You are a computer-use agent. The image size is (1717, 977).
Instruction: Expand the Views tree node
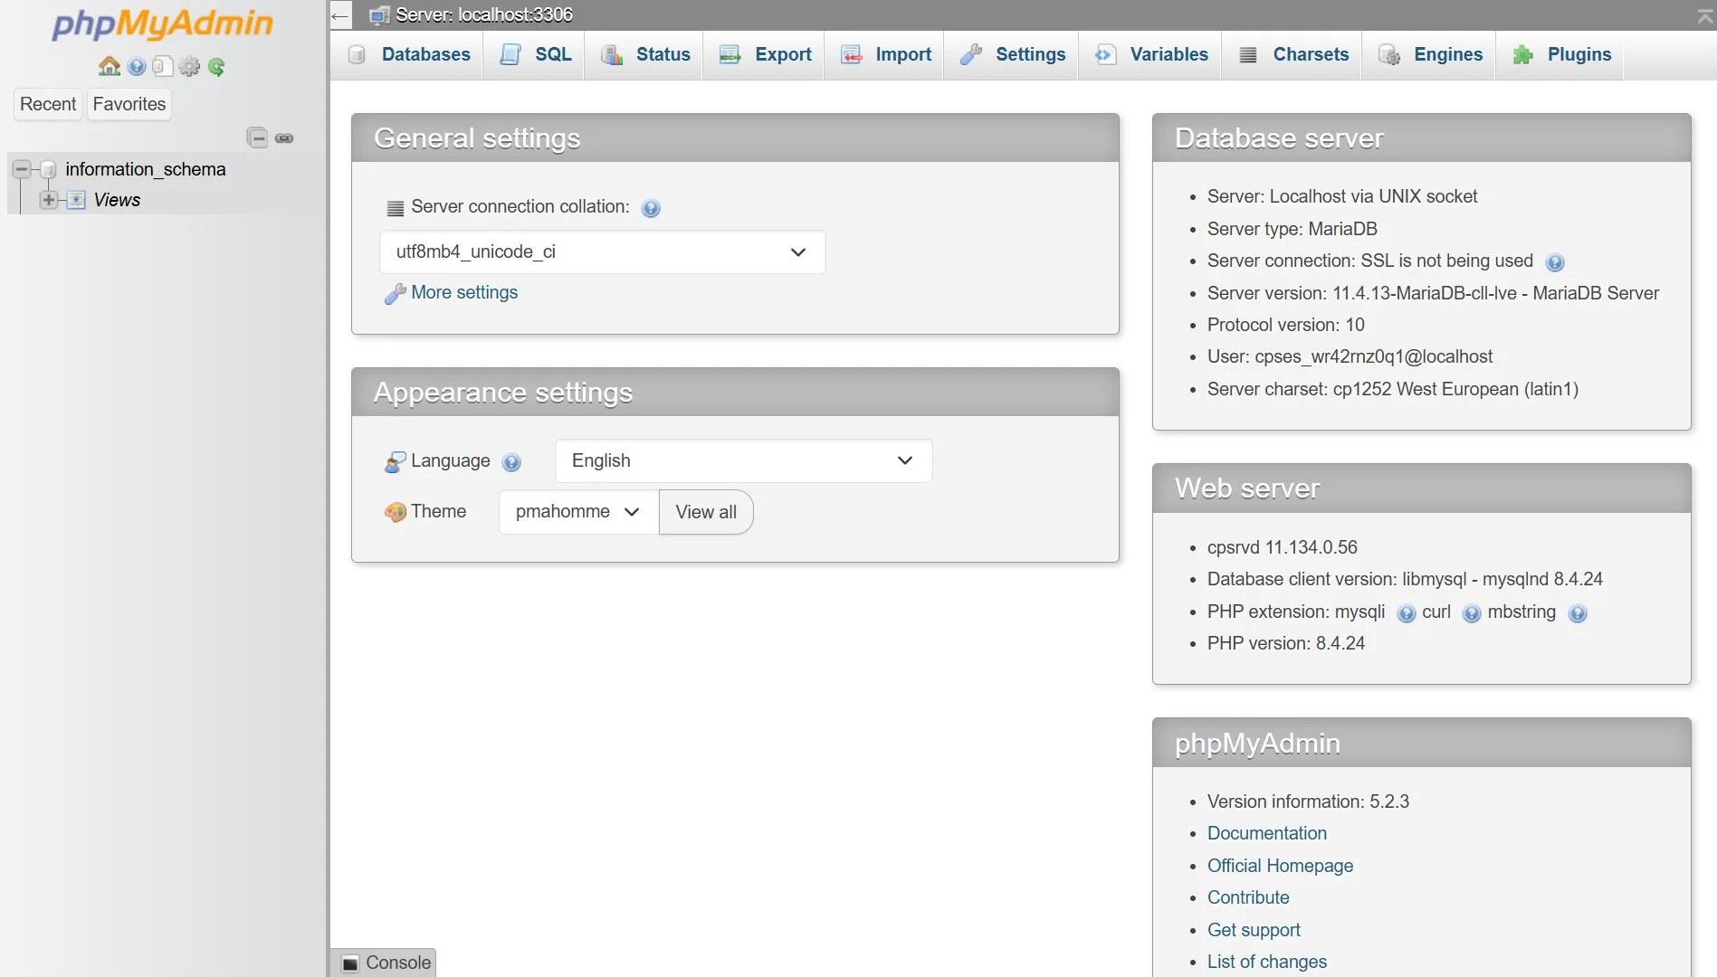49,200
